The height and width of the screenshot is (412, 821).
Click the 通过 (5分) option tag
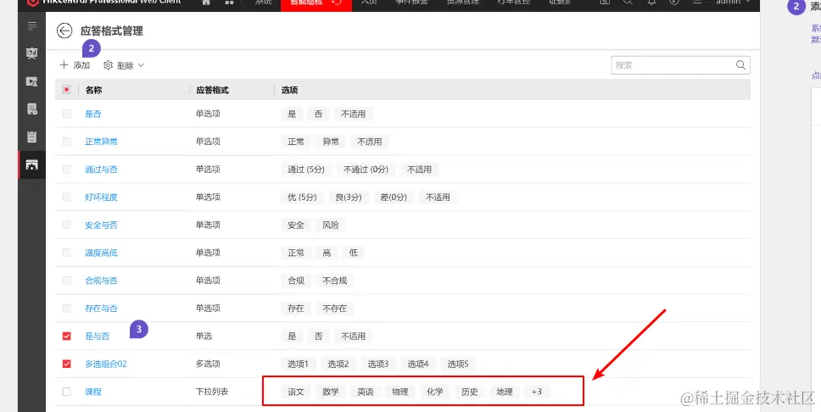tap(306, 169)
